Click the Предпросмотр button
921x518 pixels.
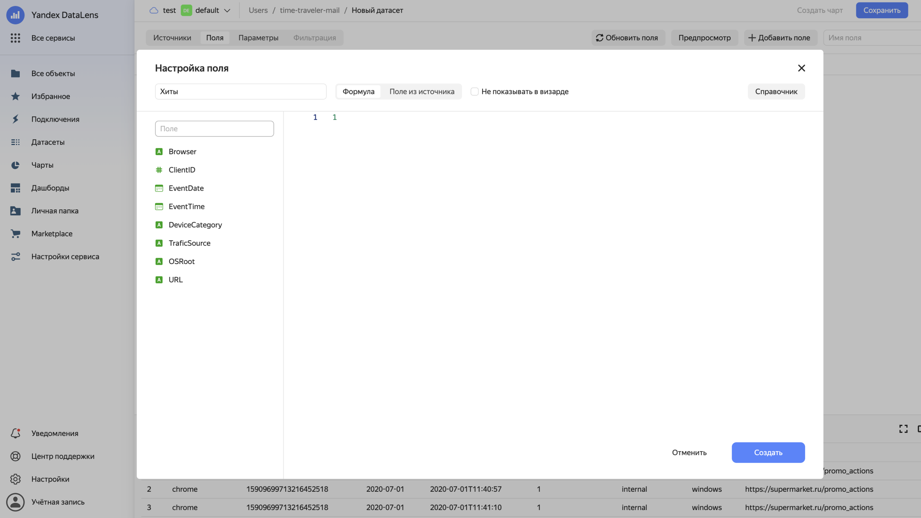tap(704, 38)
